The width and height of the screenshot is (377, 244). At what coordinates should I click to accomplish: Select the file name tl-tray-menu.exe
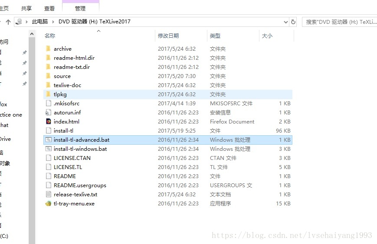coord(74,204)
